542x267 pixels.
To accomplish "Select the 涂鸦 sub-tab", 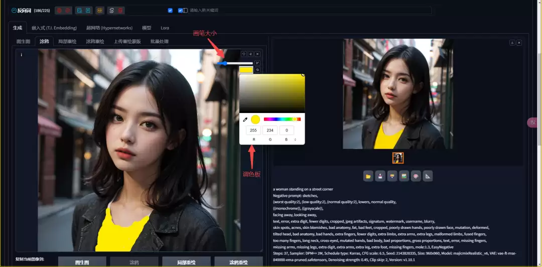I will [x=44, y=42].
